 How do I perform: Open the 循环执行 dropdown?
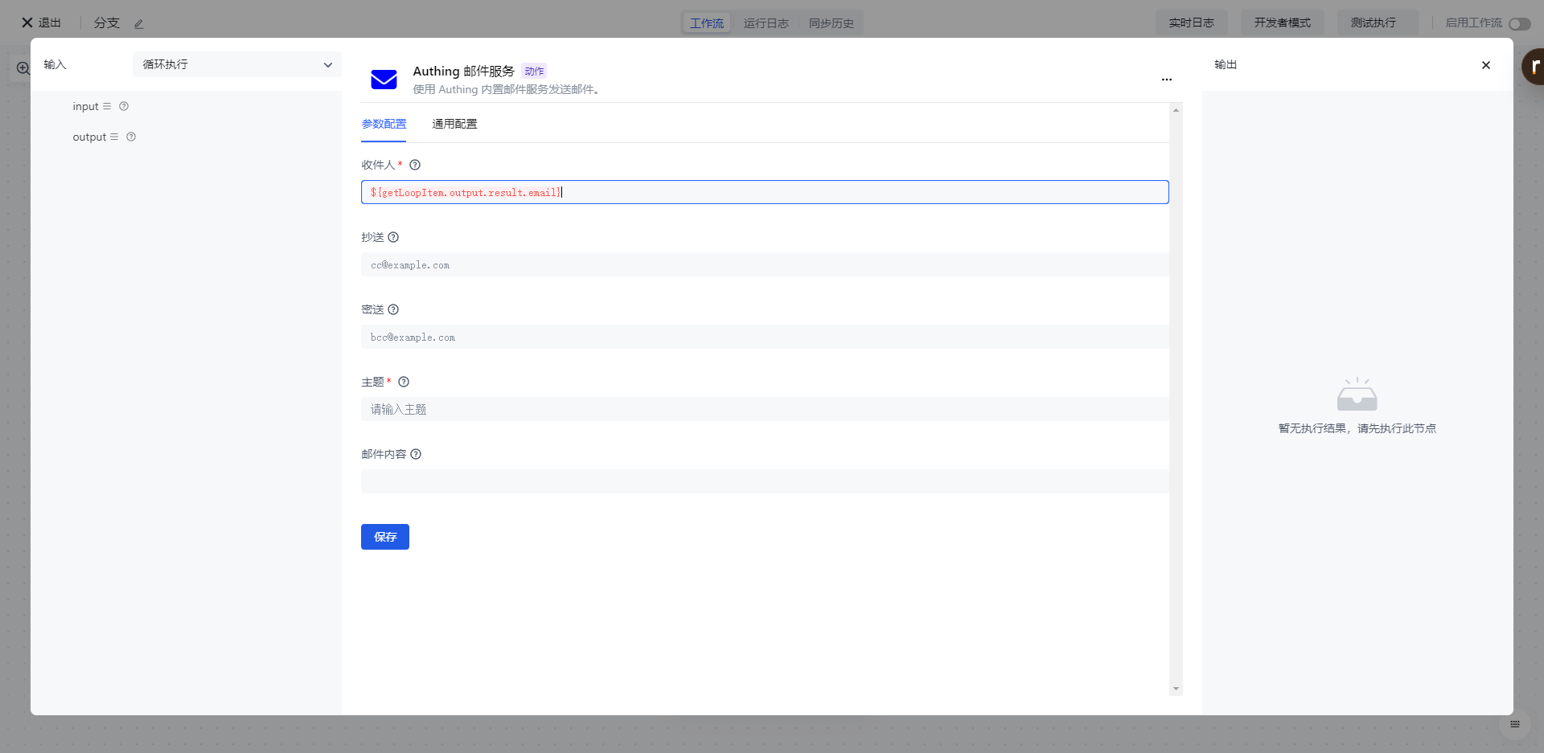(x=236, y=64)
